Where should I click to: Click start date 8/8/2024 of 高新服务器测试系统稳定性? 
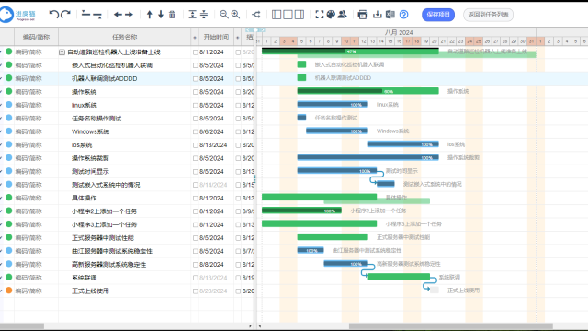(212, 265)
